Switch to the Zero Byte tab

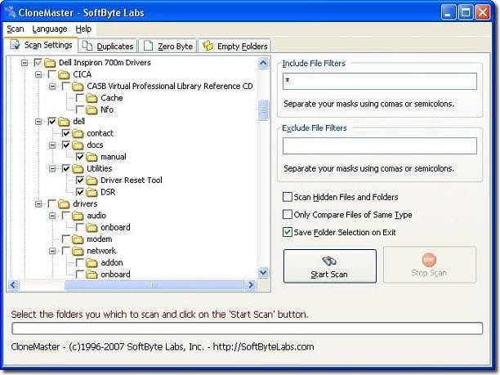point(167,46)
